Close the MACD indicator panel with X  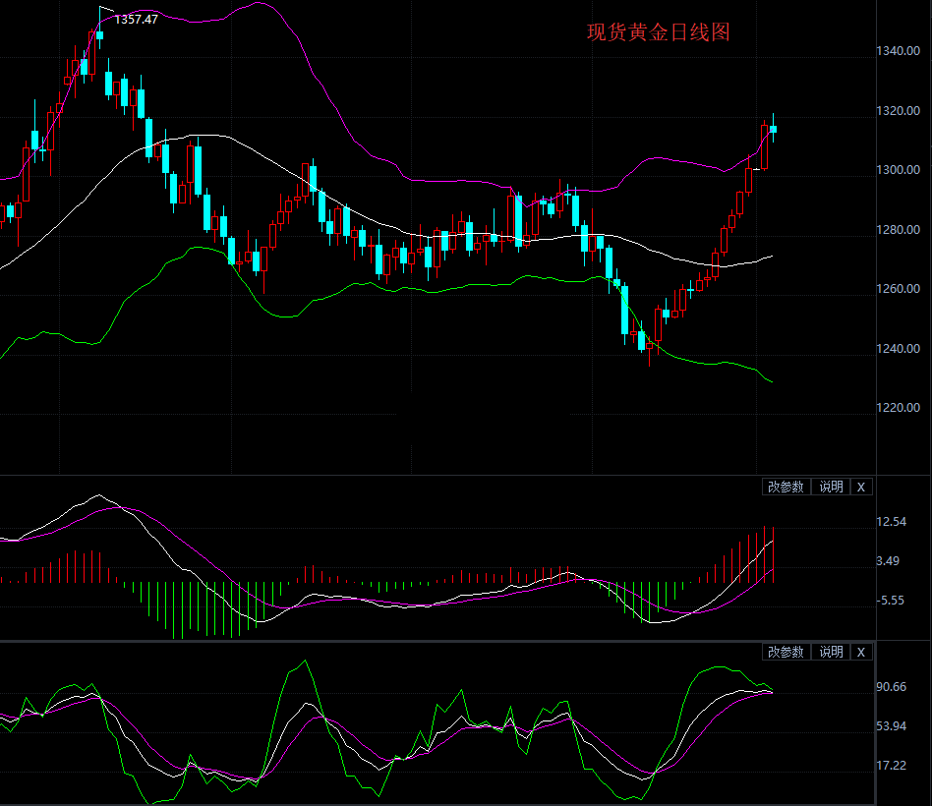click(861, 487)
